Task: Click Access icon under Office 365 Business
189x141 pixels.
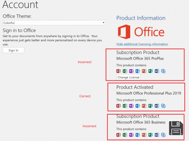Action: (x=119, y=135)
